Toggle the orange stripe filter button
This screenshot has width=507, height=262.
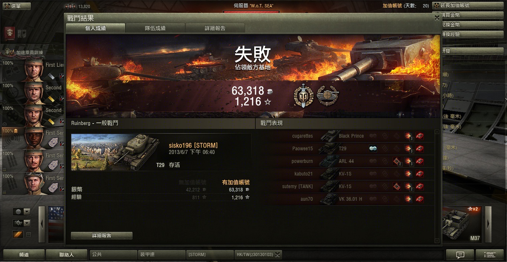point(18,235)
